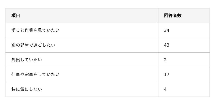This screenshot has height=105, width=220.
Task: Select the 特に気にしない row label
Action: 27,89
